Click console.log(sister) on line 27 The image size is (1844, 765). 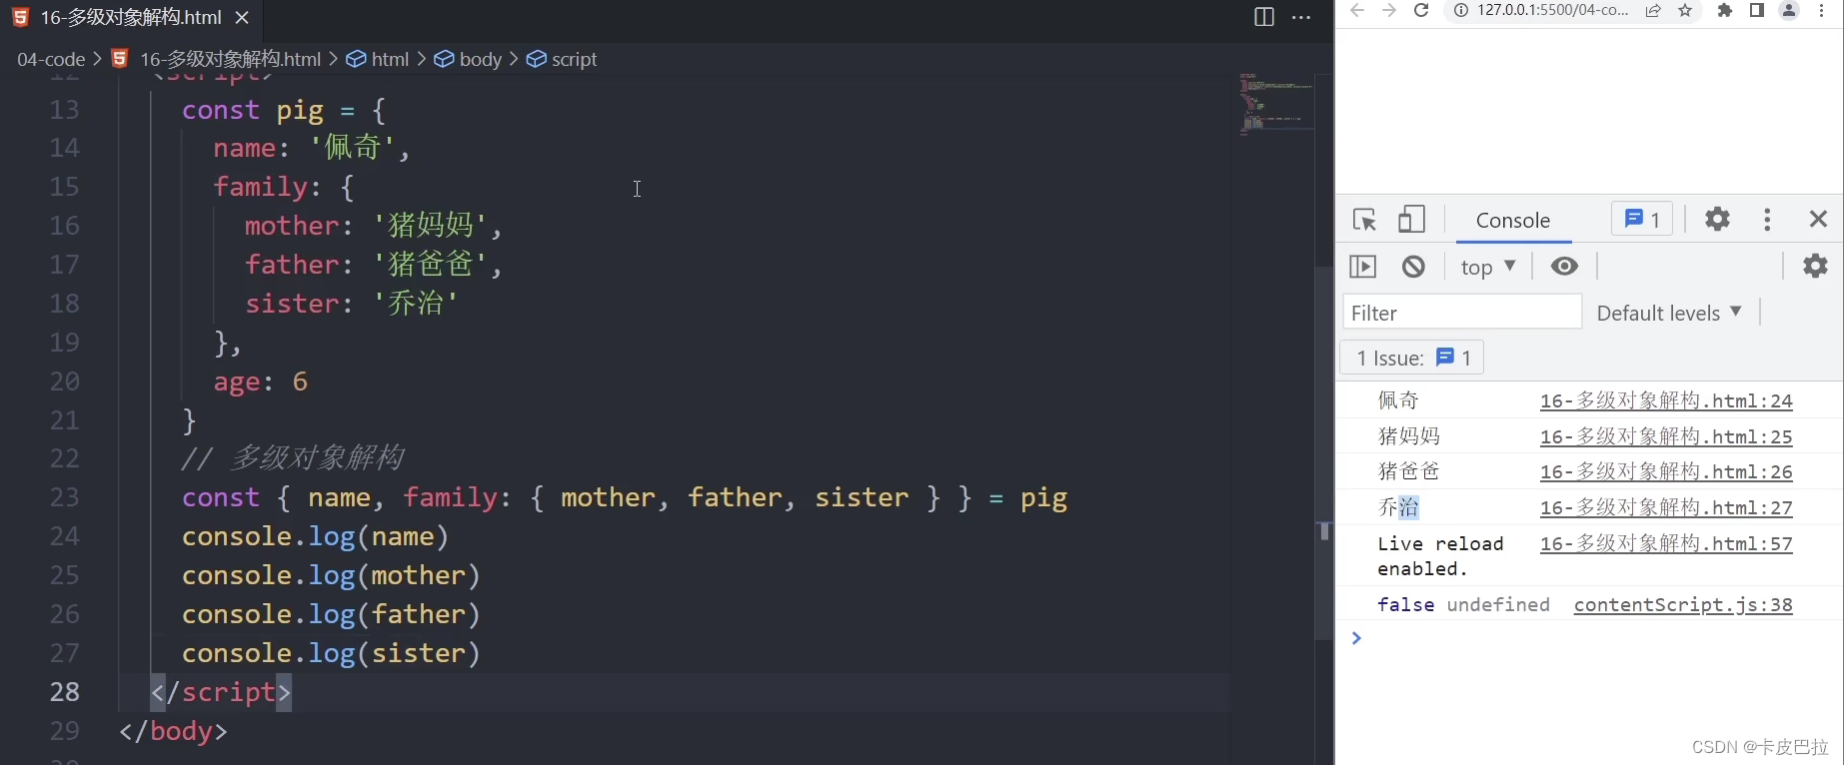[x=331, y=653]
